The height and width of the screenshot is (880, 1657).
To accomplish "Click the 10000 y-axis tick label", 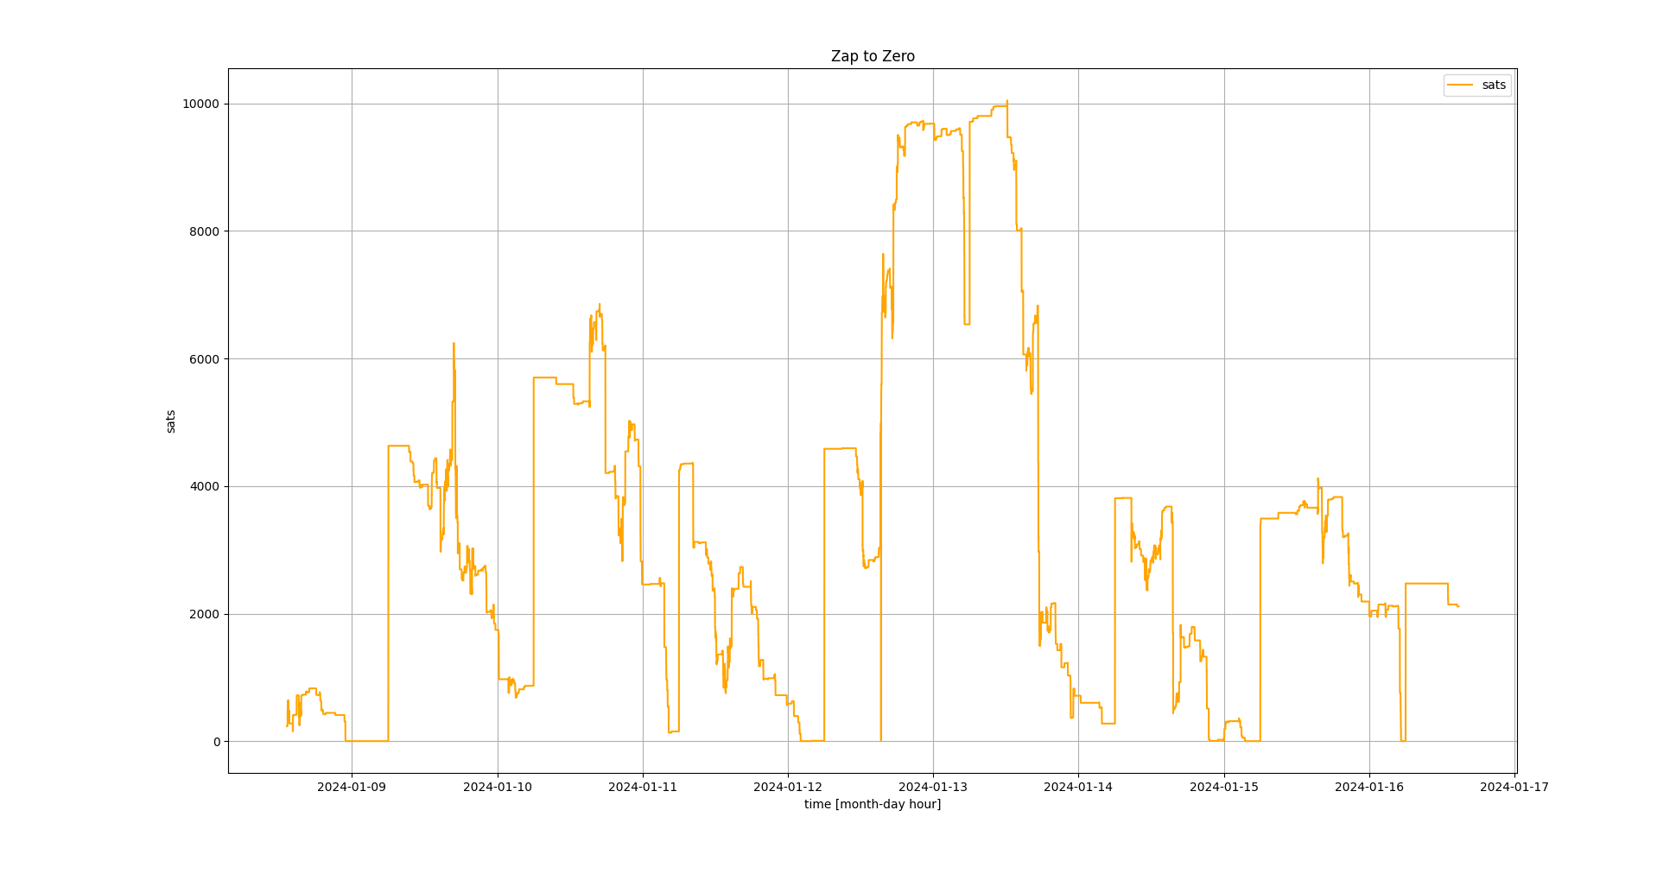I will [200, 104].
